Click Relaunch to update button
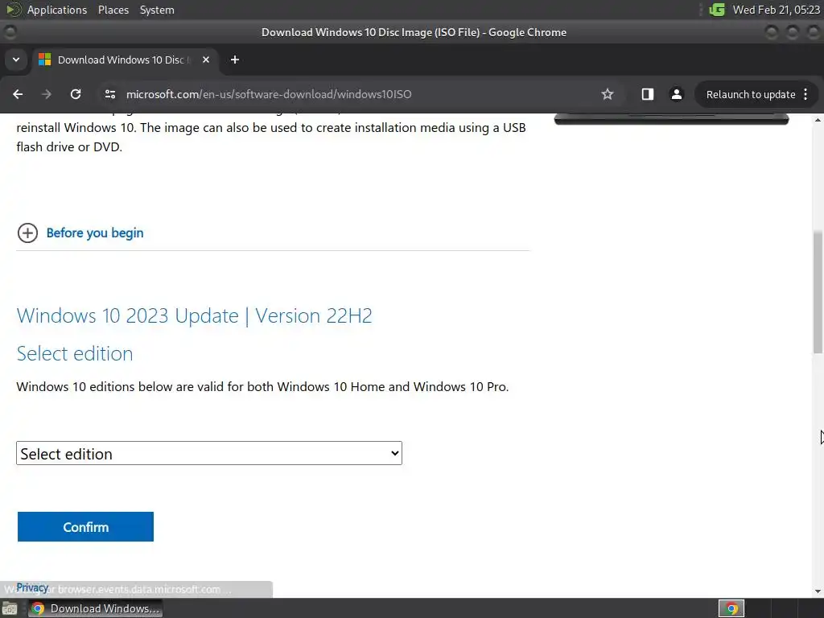The image size is (824, 618). point(751,95)
